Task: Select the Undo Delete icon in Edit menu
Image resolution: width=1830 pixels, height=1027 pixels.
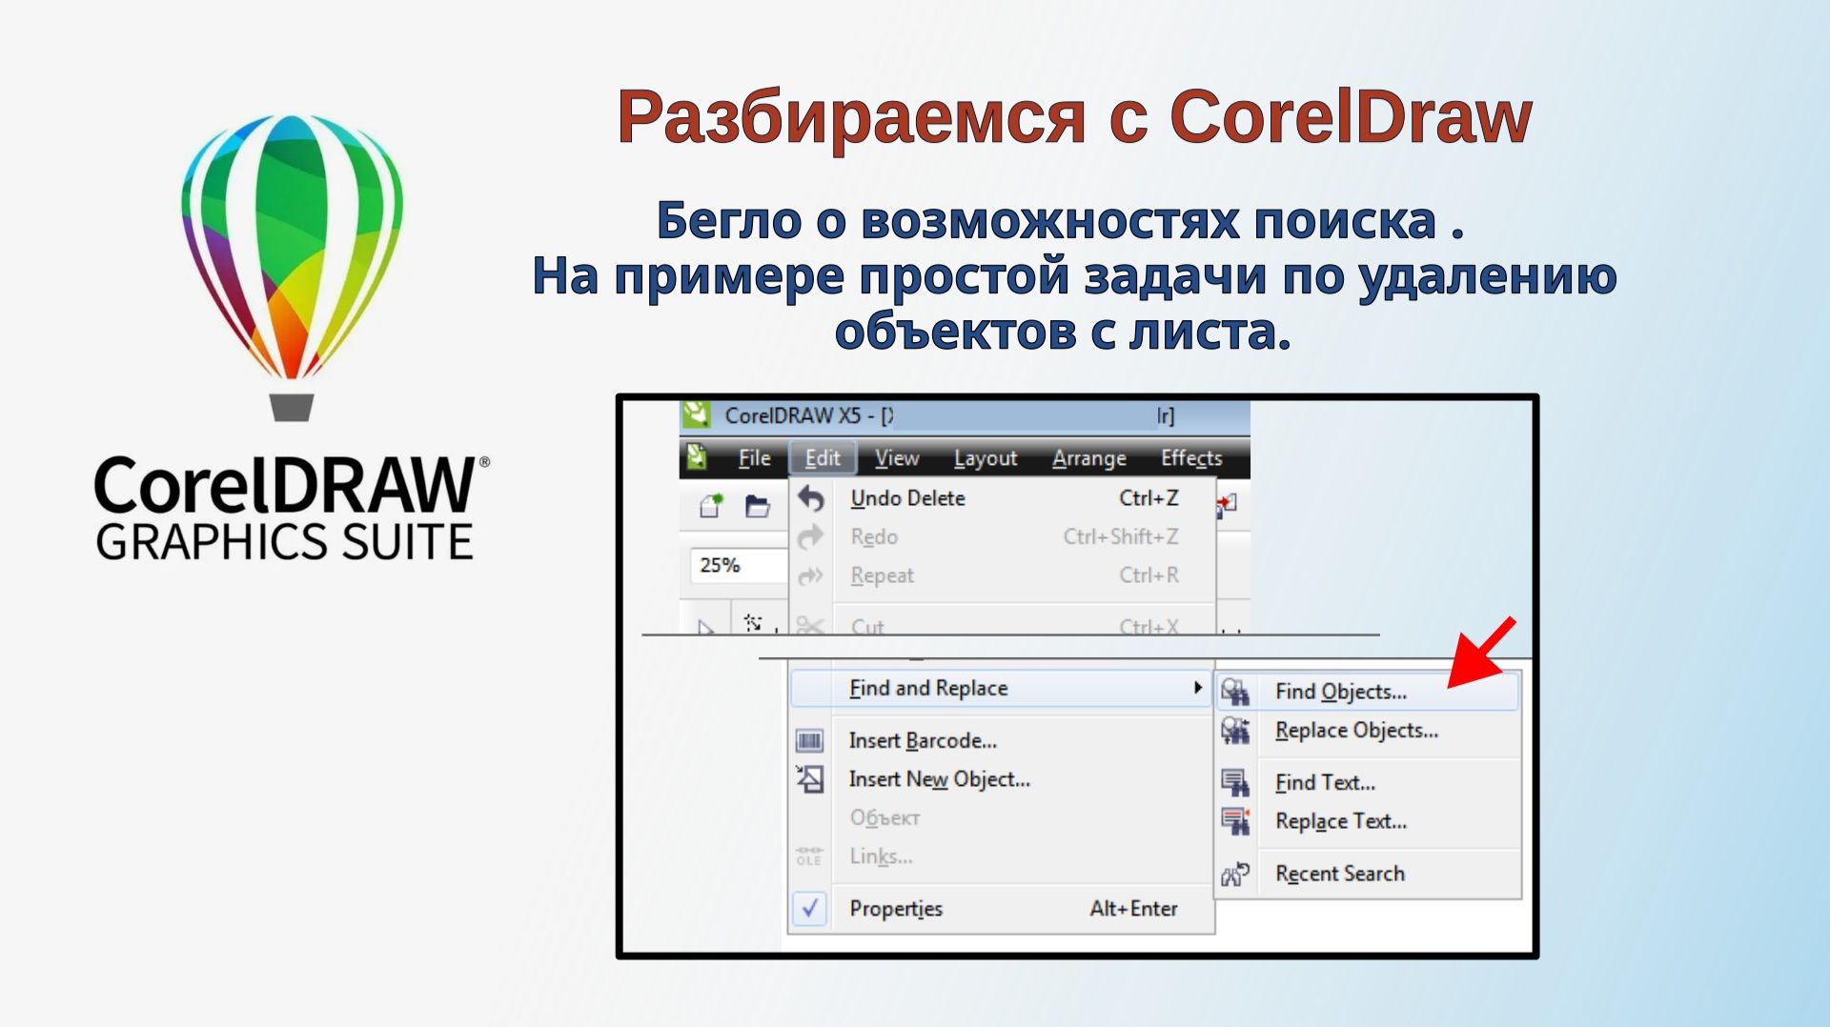Action: coord(811,497)
